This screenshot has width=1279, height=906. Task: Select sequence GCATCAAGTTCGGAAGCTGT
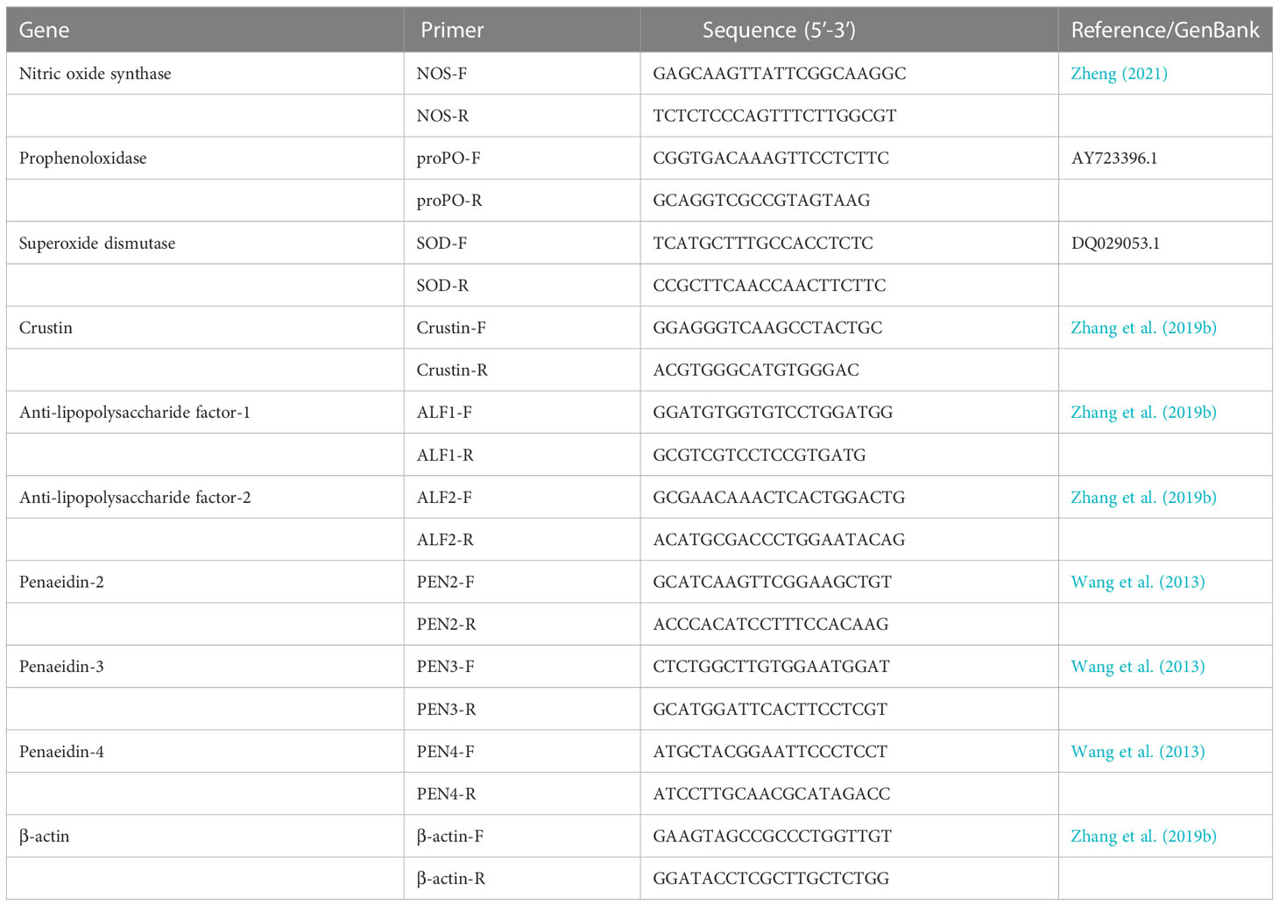(772, 582)
